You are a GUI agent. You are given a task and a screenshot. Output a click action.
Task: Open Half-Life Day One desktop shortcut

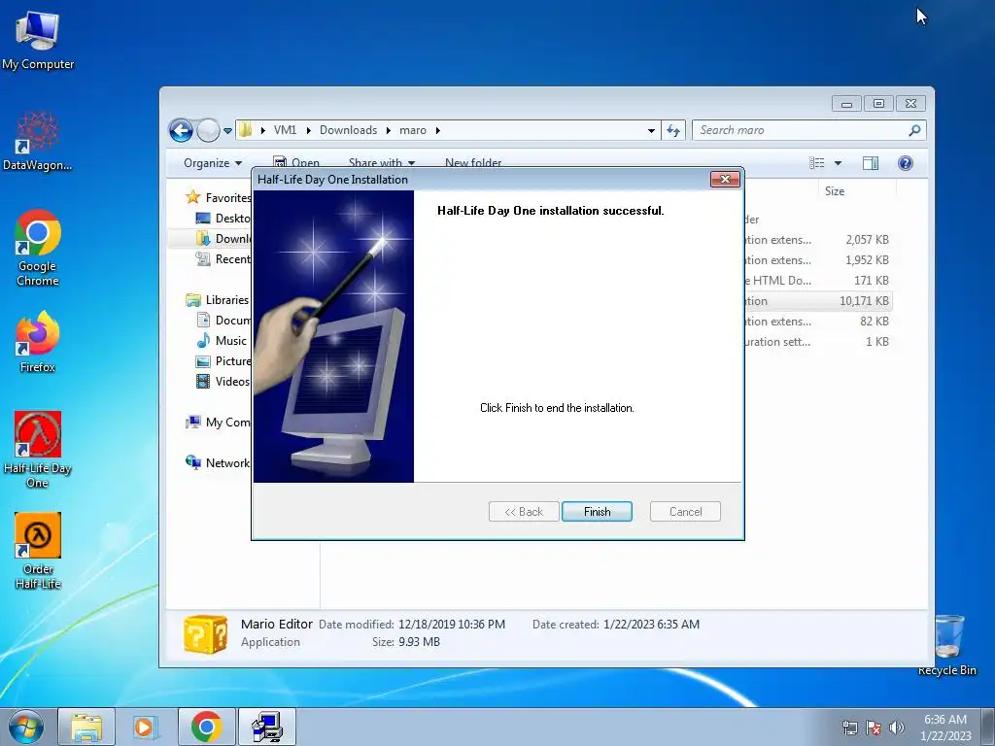(38, 449)
